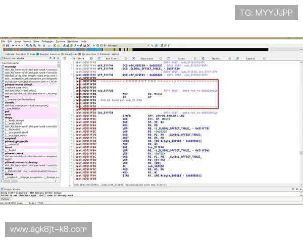Select the 'pthread_getspecific' function row
The height and width of the screenshot is (242, 303).
[29, 142]
